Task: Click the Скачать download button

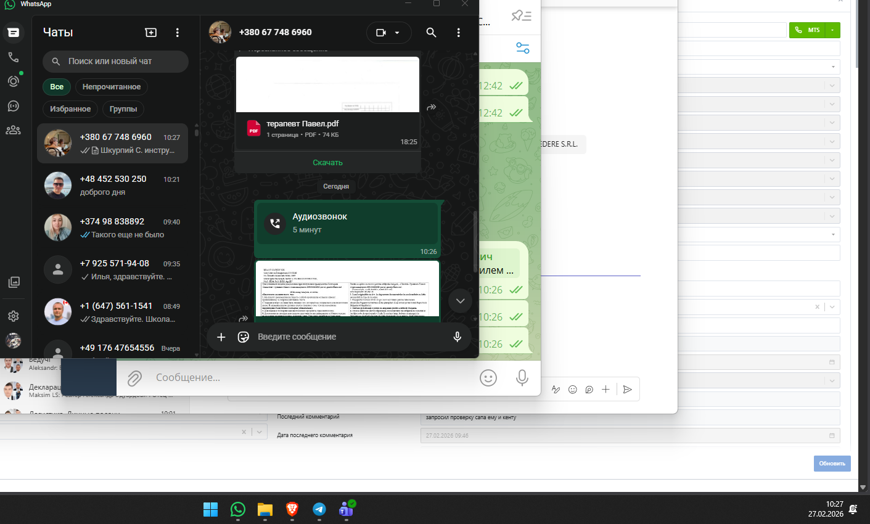Action: [x=327, y=163]
